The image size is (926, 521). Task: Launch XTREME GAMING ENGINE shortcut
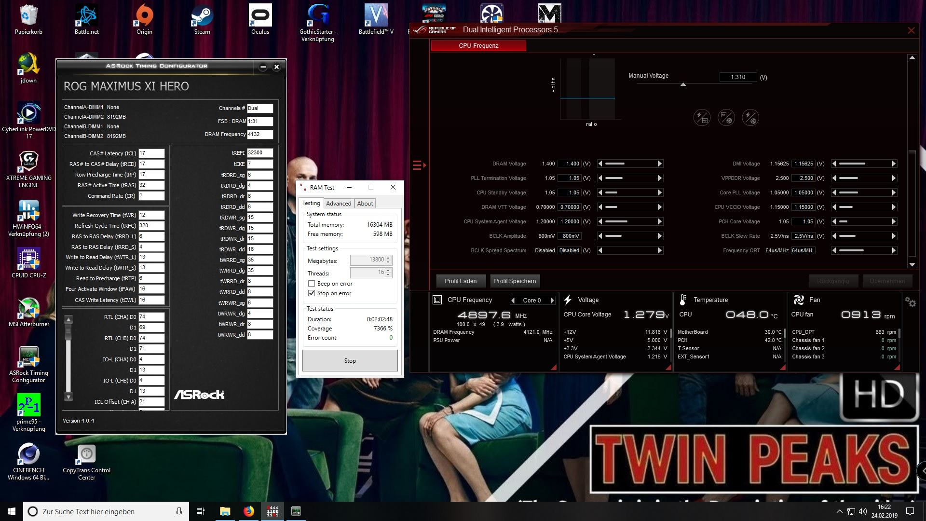(28, 169)
